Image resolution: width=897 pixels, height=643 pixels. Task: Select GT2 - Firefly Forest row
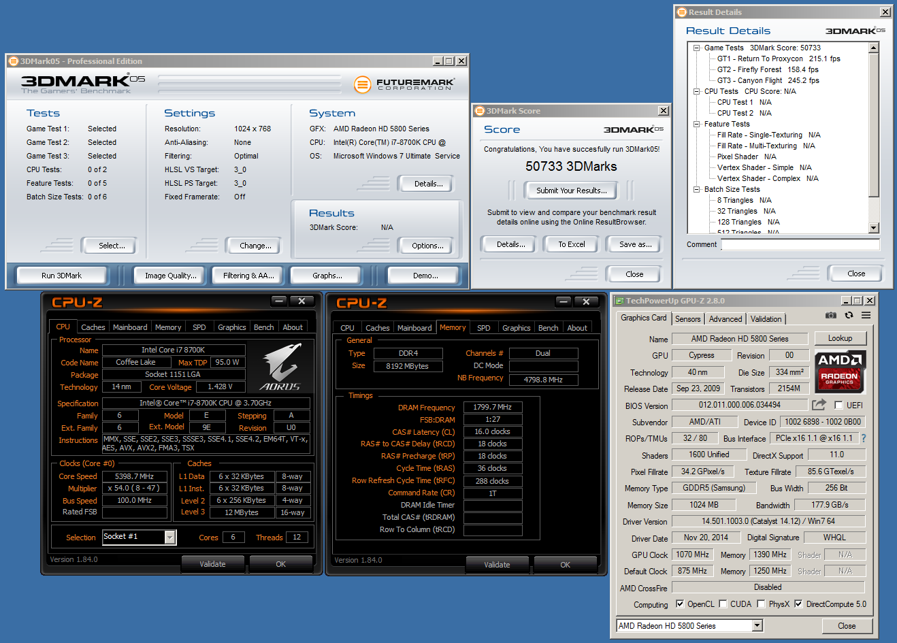coord(768,70)
